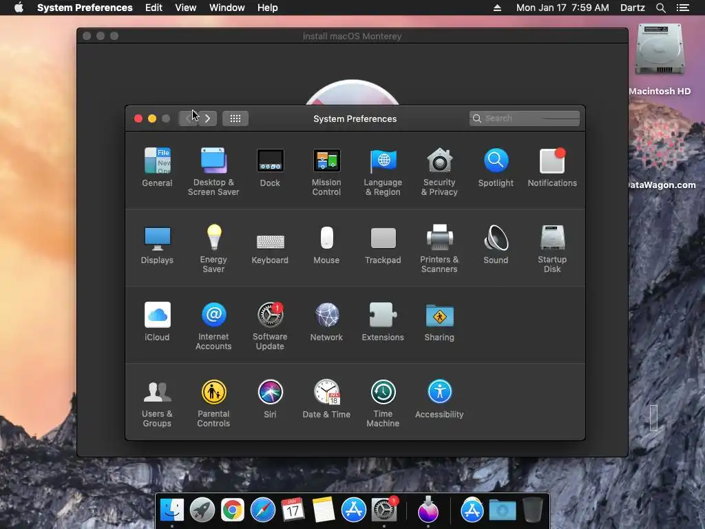This screenshot has height=529, width=705.
Task: Launch Google Chrome from the Dock
Action: coord(233,510)
